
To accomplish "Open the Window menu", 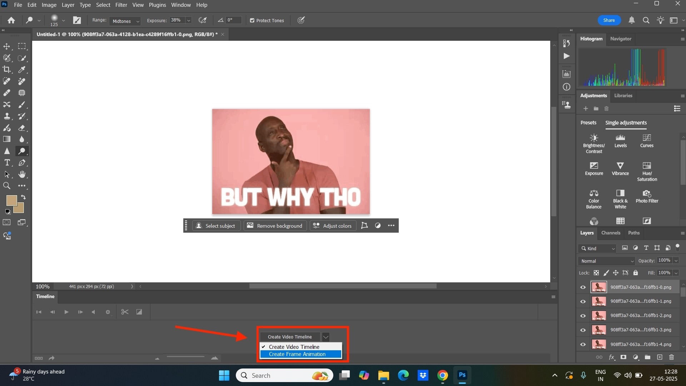I will coord(181,5).
